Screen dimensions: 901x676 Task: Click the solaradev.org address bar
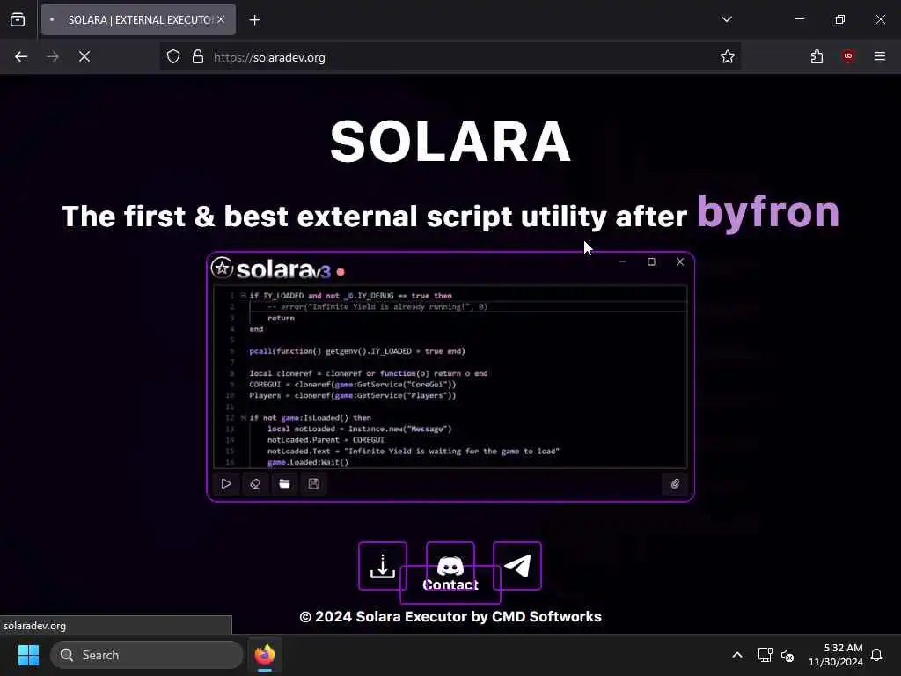tap(450, 57)
